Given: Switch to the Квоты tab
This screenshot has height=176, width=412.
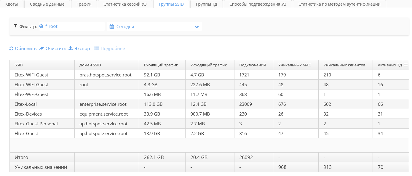Looking at the screenshot, I should coord(12,4).
